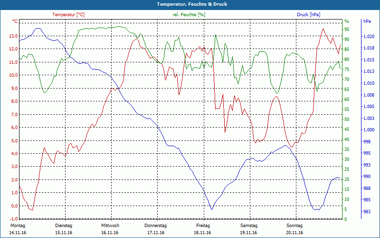Click pressure axis value "1.003"
Screen dimensions: 380x238
click(x=369, y=118)
